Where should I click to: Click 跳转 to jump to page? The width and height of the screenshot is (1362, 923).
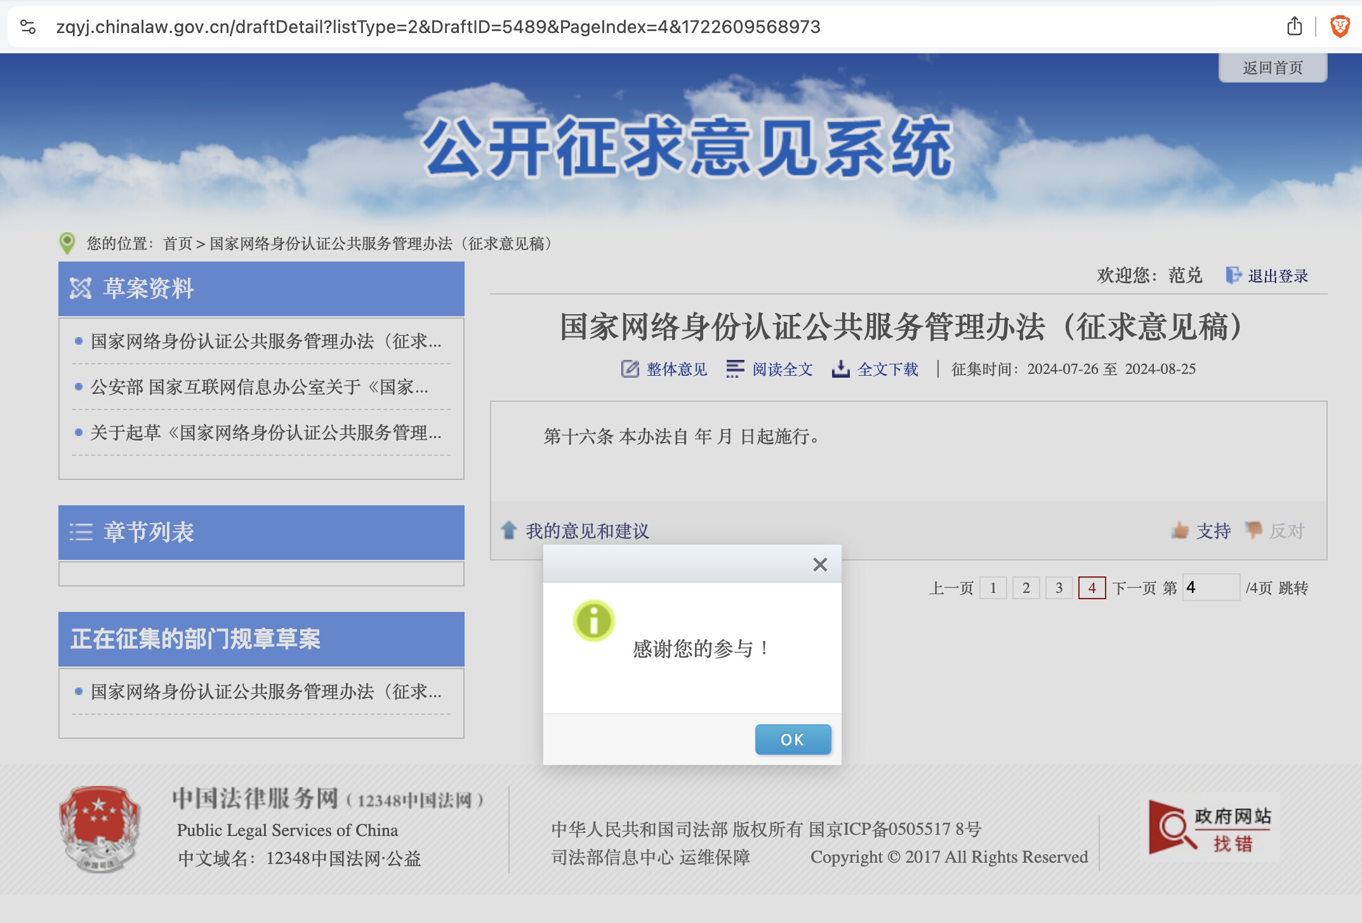[1293, 588]
